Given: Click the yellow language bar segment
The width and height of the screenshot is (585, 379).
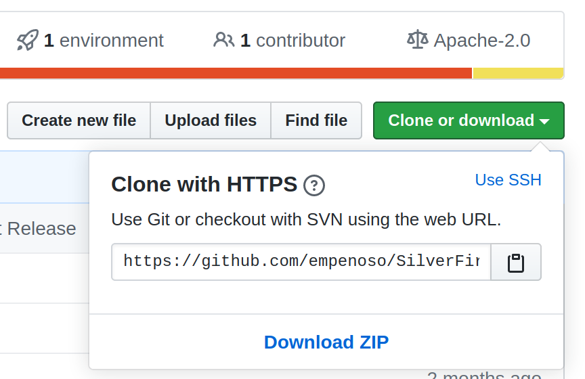Looking at the screenshot, I should pyautogui.click(x=518, y=73).
